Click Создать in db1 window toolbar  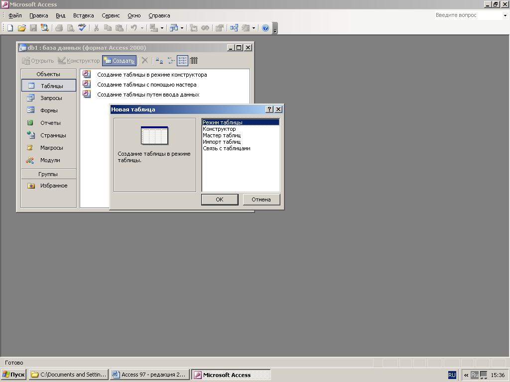119,60
